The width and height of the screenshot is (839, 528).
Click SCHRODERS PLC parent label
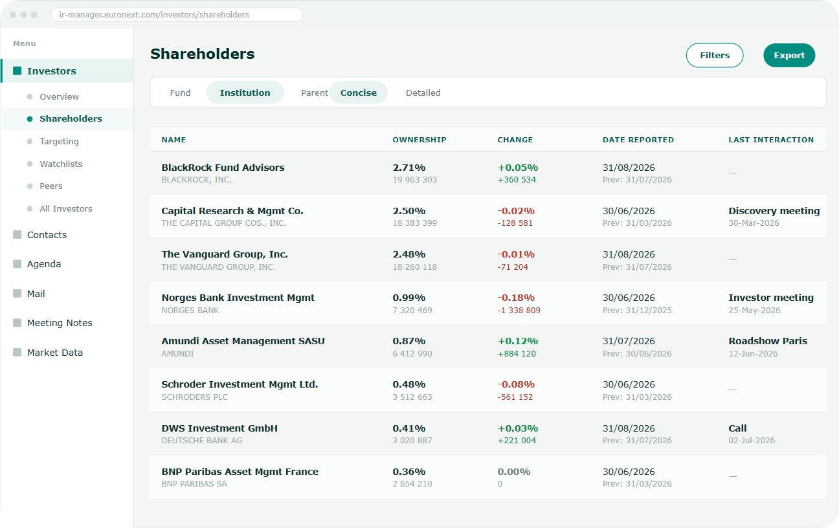tap(195, 397)
